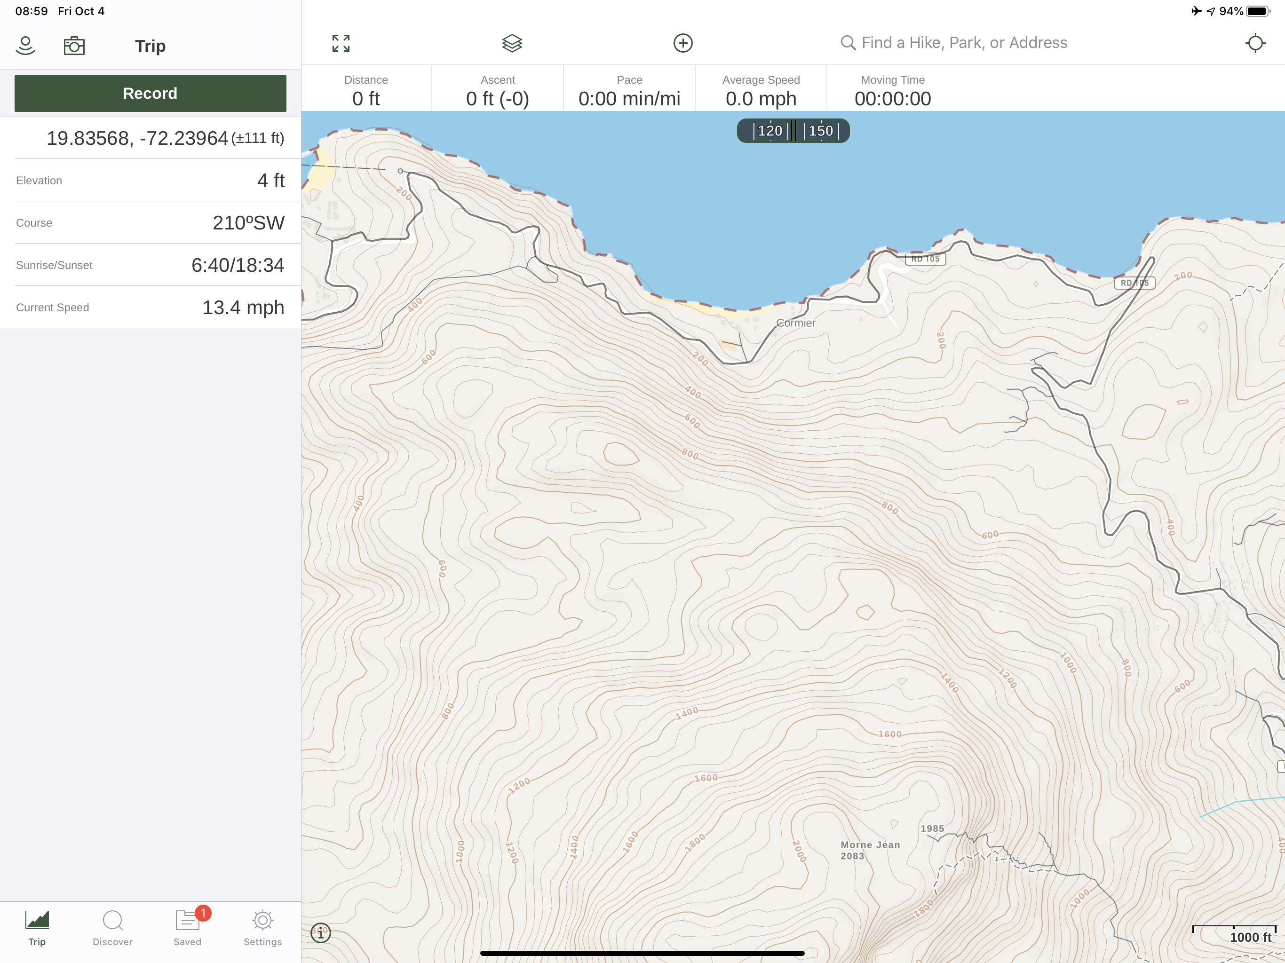Tap the 08:59 clock in status bar
The image size is (1285, 963).
(32, 11)
